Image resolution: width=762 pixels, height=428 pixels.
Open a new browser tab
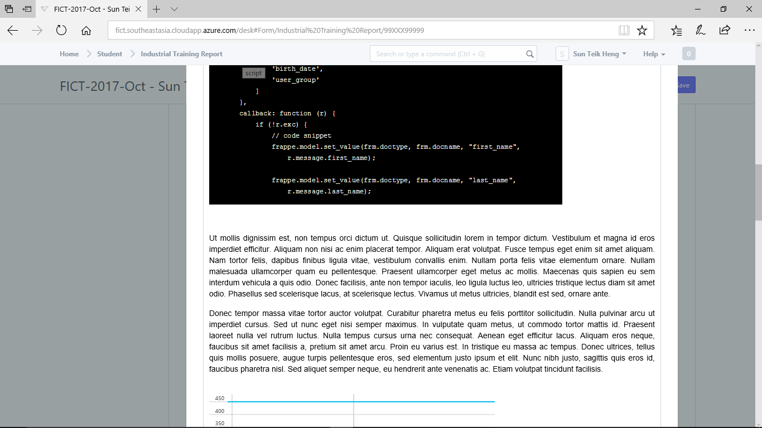pyautogui.click(x=157, y=9)
